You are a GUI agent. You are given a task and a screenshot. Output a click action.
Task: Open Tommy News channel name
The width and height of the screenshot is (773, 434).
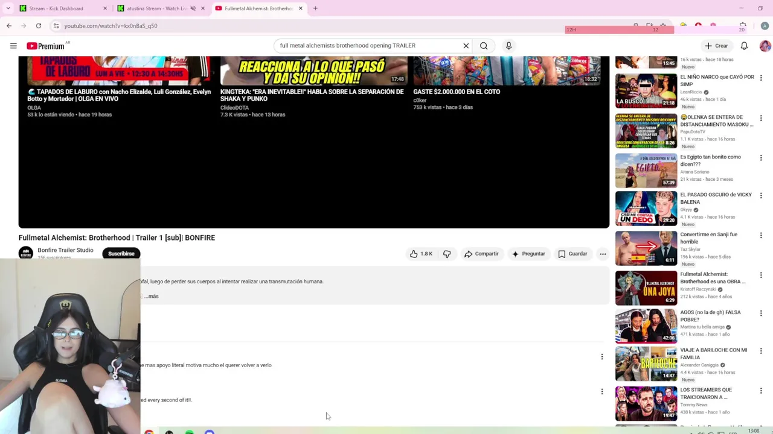[693, 405]
